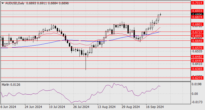Click the 24 Jun 2024 date label

tap(33, 107)
